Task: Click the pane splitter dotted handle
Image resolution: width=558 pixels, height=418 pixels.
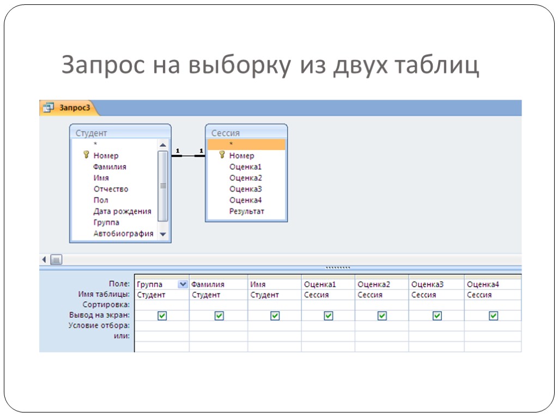Action: (338, 267)
